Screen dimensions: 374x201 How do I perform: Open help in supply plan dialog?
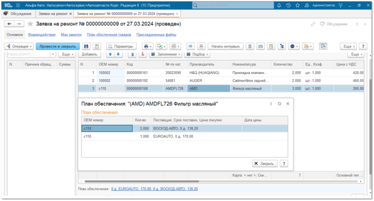[284, 164]
